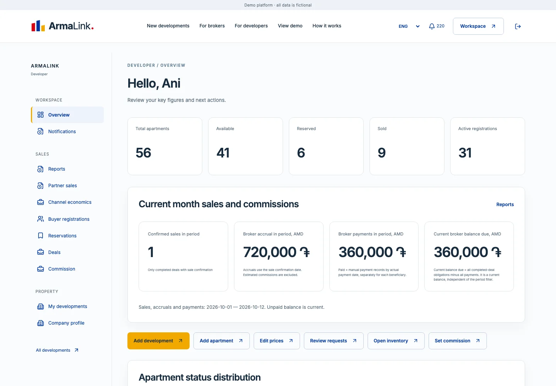Click the Add development button
This screenshot has height=386, width=556.
[x=158, y=341]
